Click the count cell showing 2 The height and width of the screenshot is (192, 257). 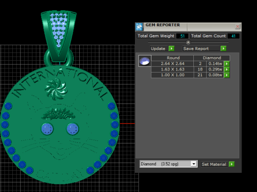point(200,63)
